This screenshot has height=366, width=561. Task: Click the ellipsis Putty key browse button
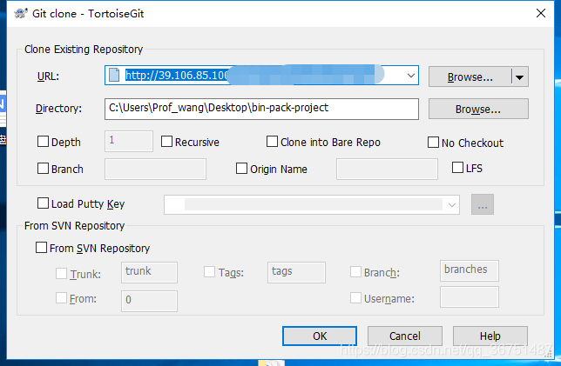[x=483, y=204]
